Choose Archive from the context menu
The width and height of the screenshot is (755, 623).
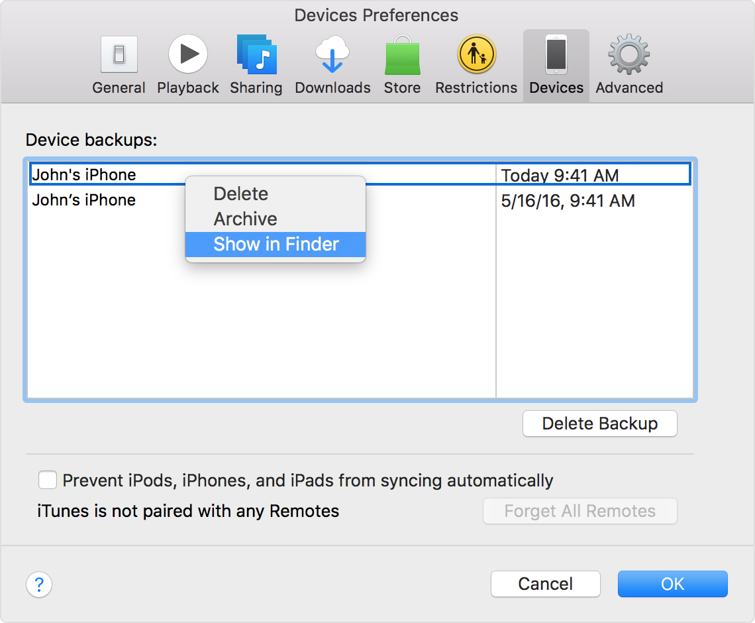pos(245,219)
